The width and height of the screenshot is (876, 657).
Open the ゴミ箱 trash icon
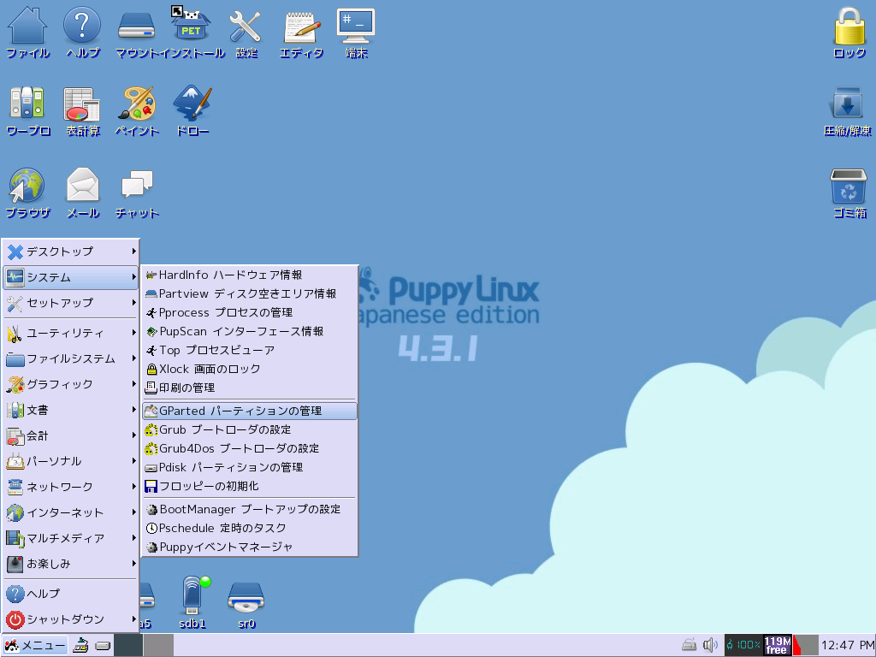pos(848,186)
